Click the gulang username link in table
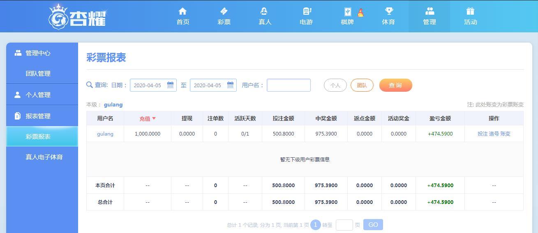The image size is (538, 233). (105, 134)
